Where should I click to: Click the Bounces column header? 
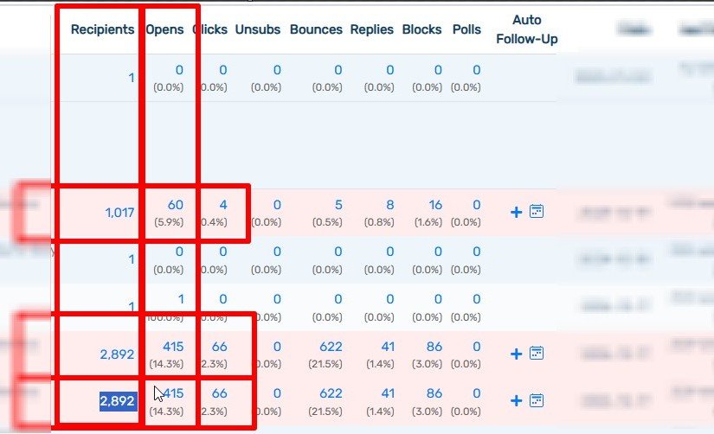(316, 29)
